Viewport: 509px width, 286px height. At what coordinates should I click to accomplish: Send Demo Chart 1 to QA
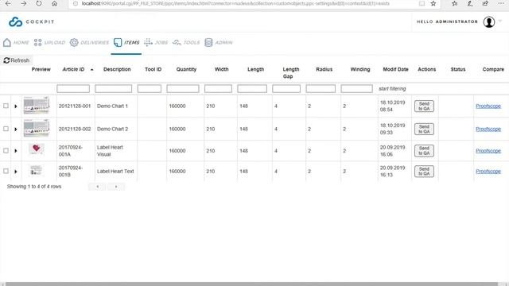coord(424,106)
